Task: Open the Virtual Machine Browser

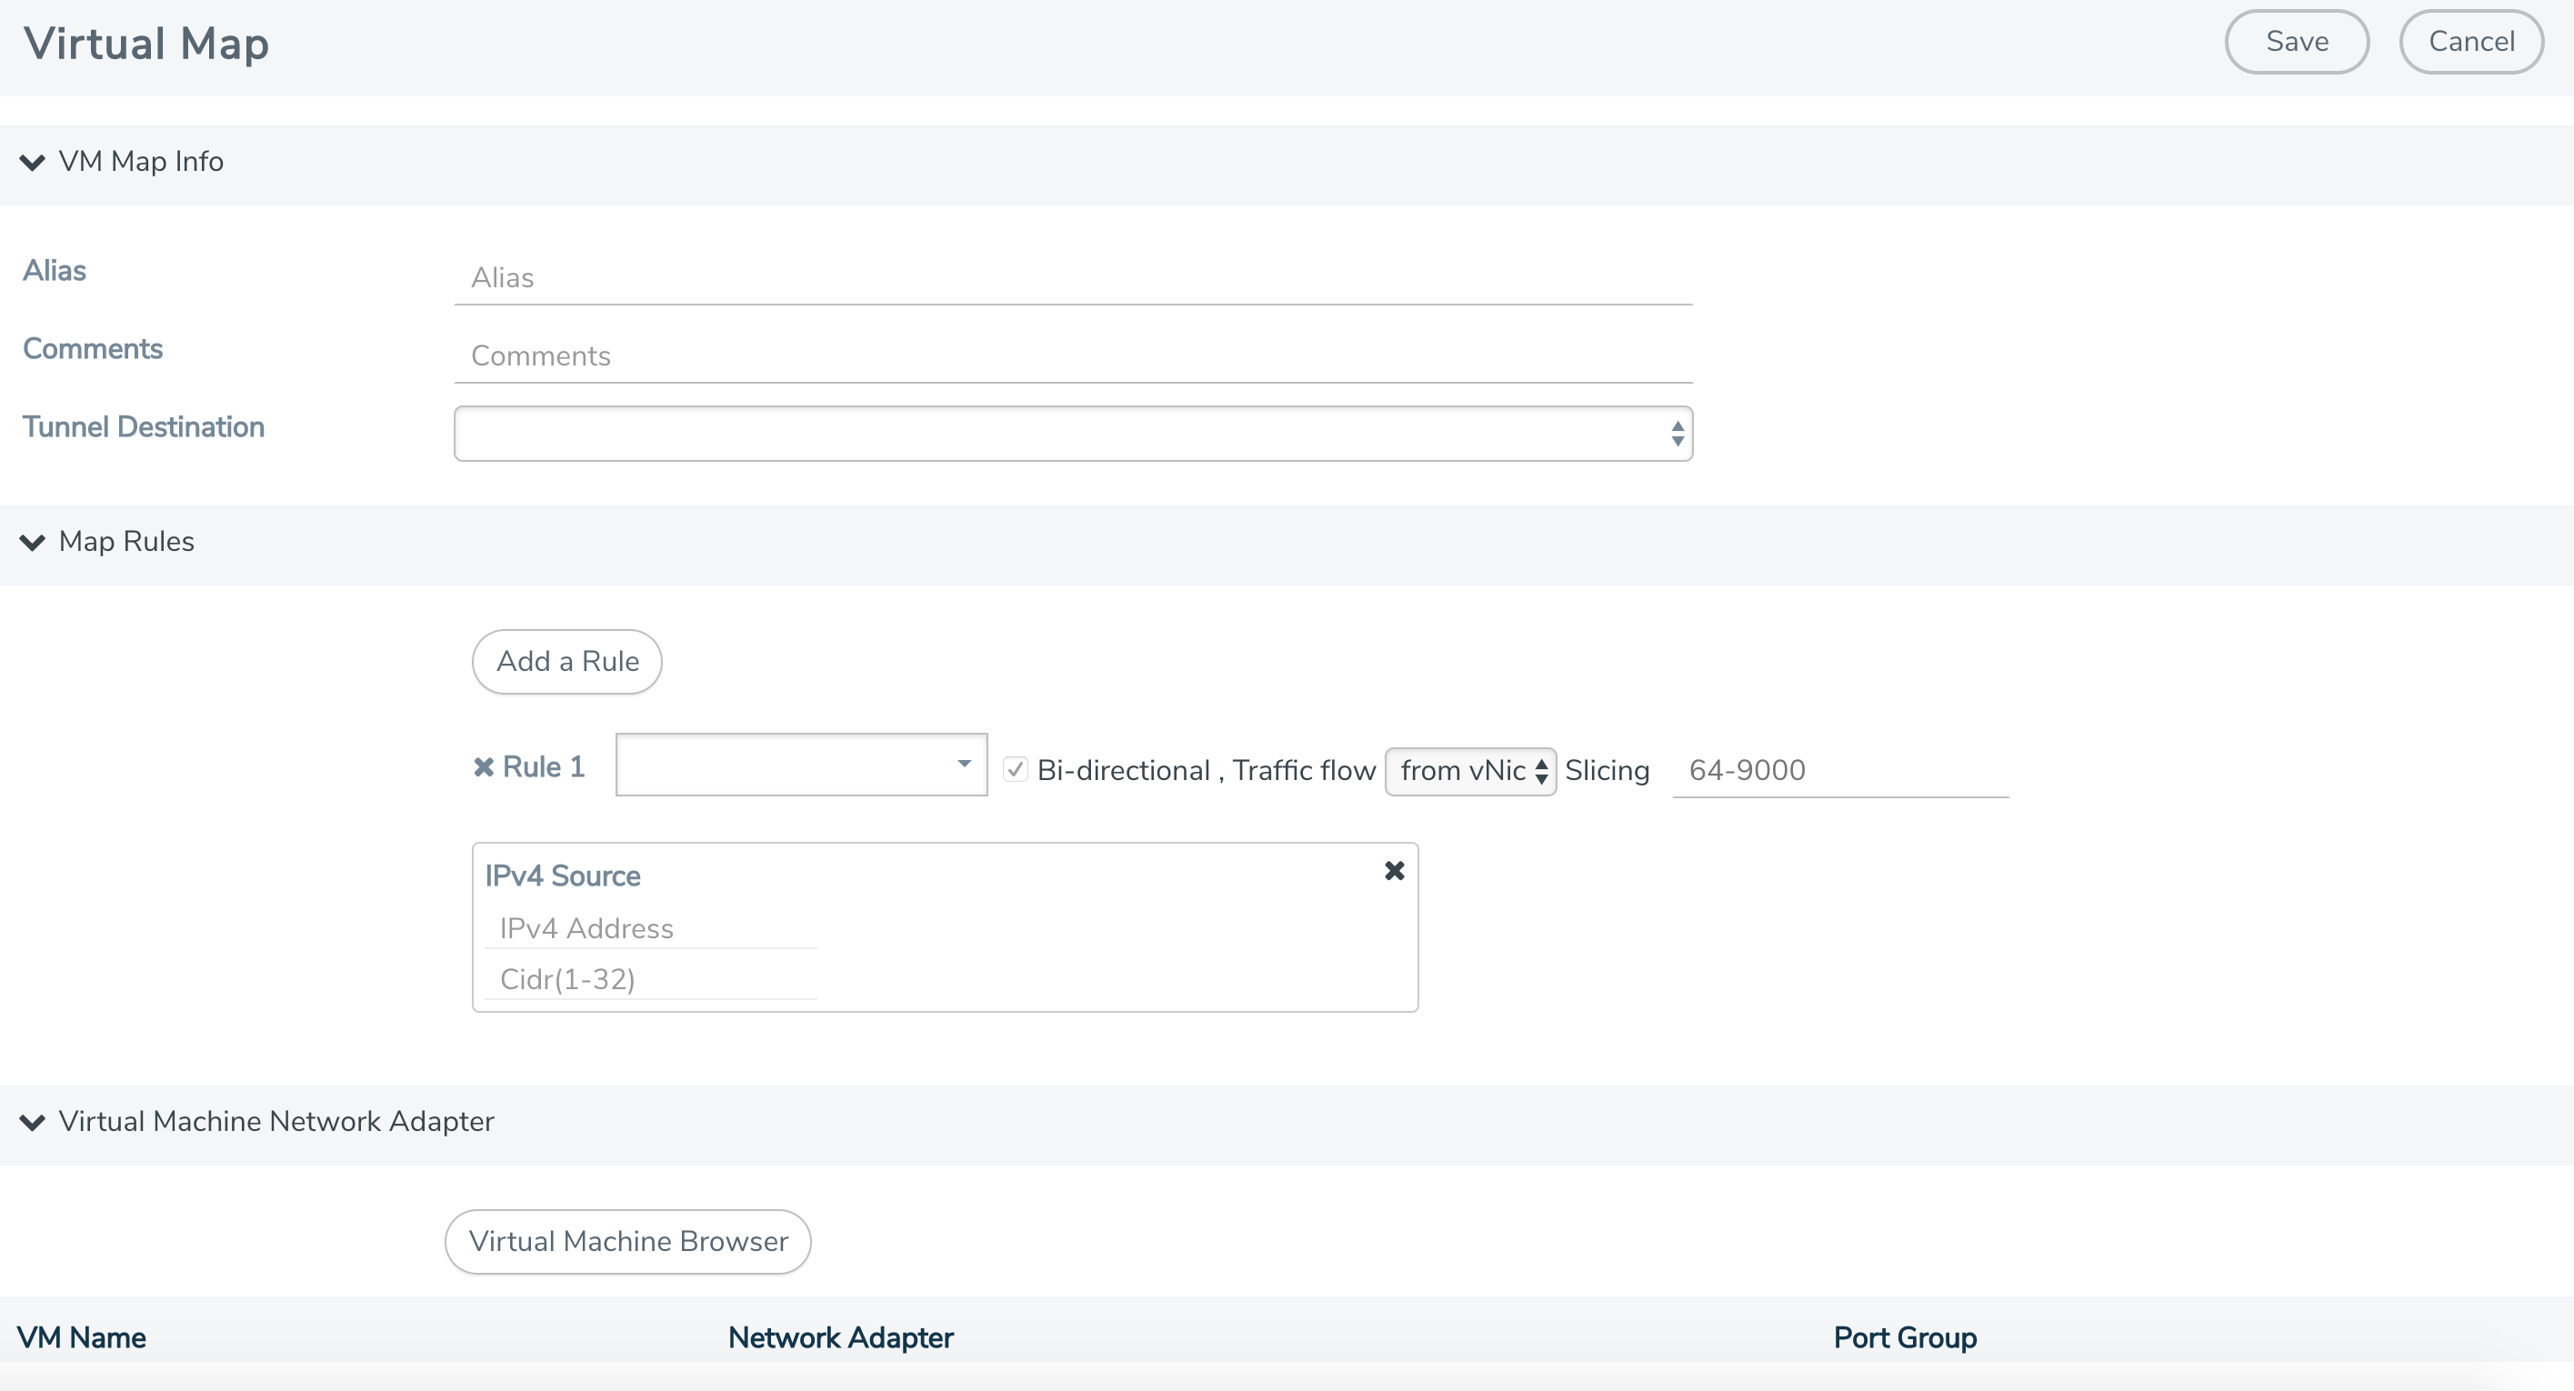Action: pos(627,1241)
